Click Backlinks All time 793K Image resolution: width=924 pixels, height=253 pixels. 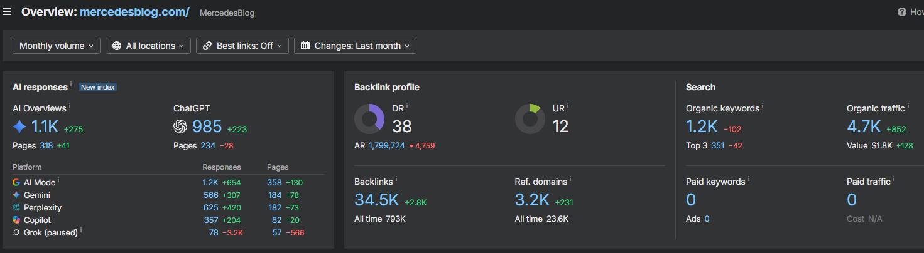[379, 219]
